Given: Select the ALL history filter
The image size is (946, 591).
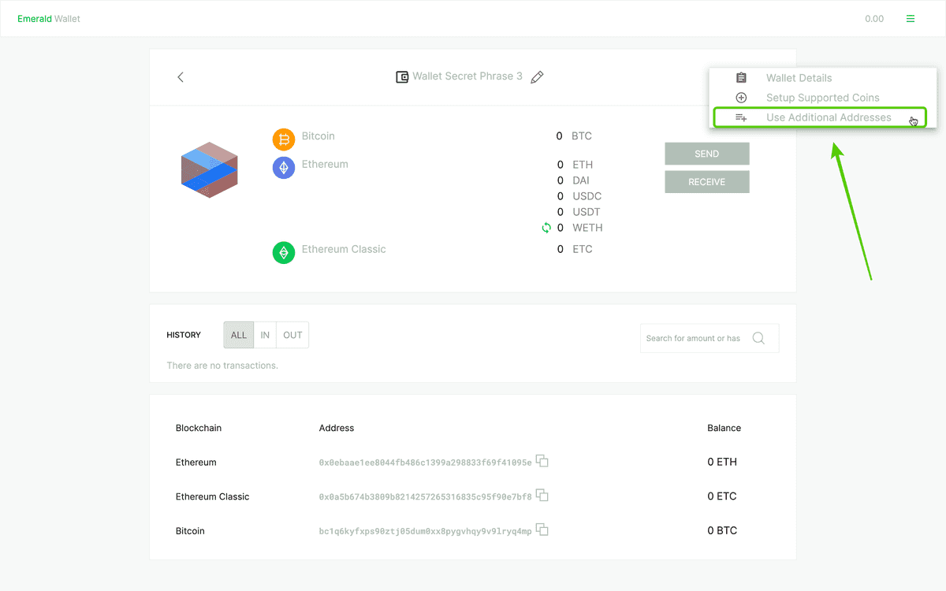Looking at the screenshot, I should [x=239, y=335].
